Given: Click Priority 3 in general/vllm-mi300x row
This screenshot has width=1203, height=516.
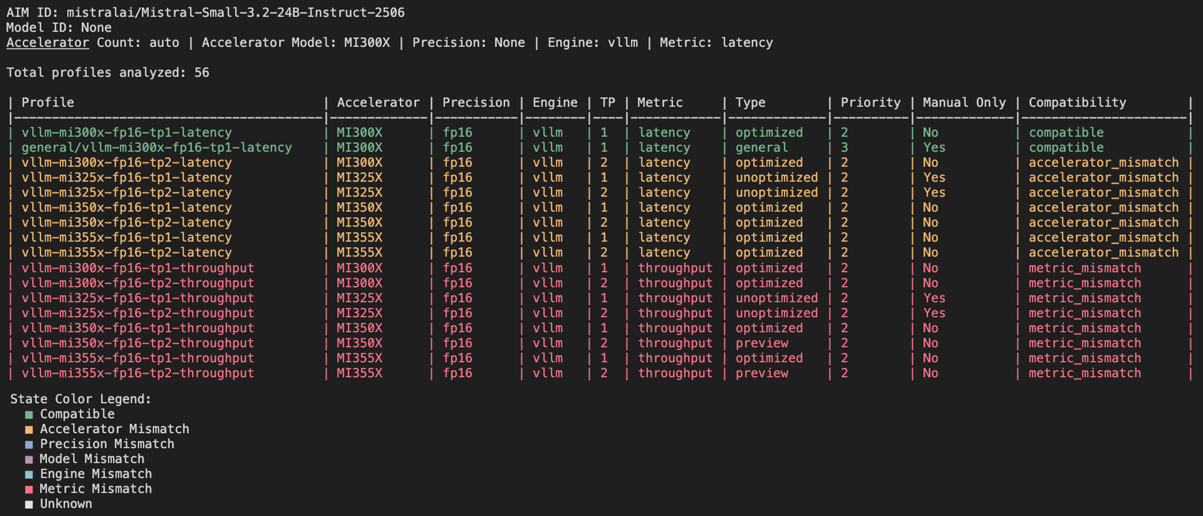Looking at the screenshot, I should tap(844, 148).
